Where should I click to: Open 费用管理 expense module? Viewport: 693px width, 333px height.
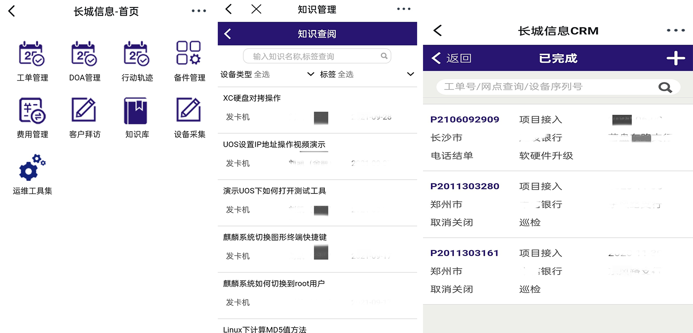coord(32,111)
